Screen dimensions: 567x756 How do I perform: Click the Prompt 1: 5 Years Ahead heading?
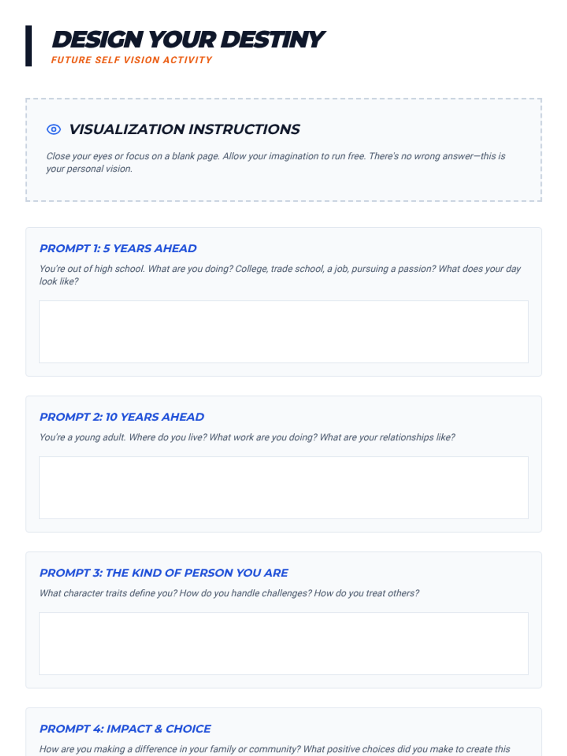coord(118,249)
